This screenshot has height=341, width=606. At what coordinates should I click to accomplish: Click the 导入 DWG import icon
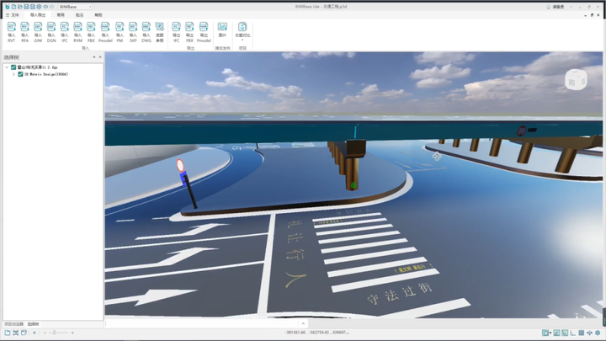(x=146, y=31)
